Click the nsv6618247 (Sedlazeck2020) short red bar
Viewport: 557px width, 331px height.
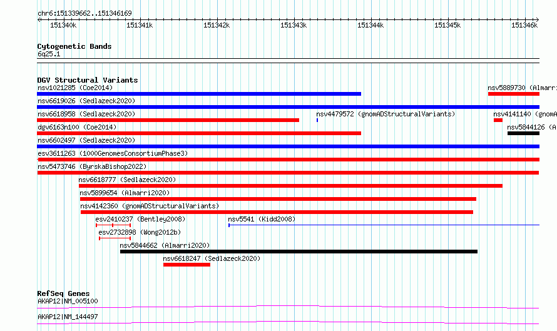[x=187, y=265]
